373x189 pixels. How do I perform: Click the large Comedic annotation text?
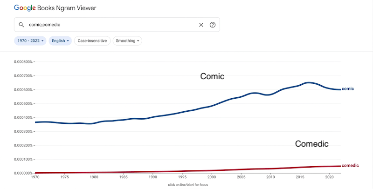(x=311, y=144)
